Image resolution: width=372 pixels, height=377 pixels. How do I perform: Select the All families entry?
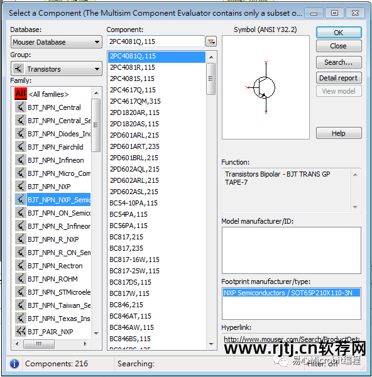pyautogui.click(x=48, y=94)
